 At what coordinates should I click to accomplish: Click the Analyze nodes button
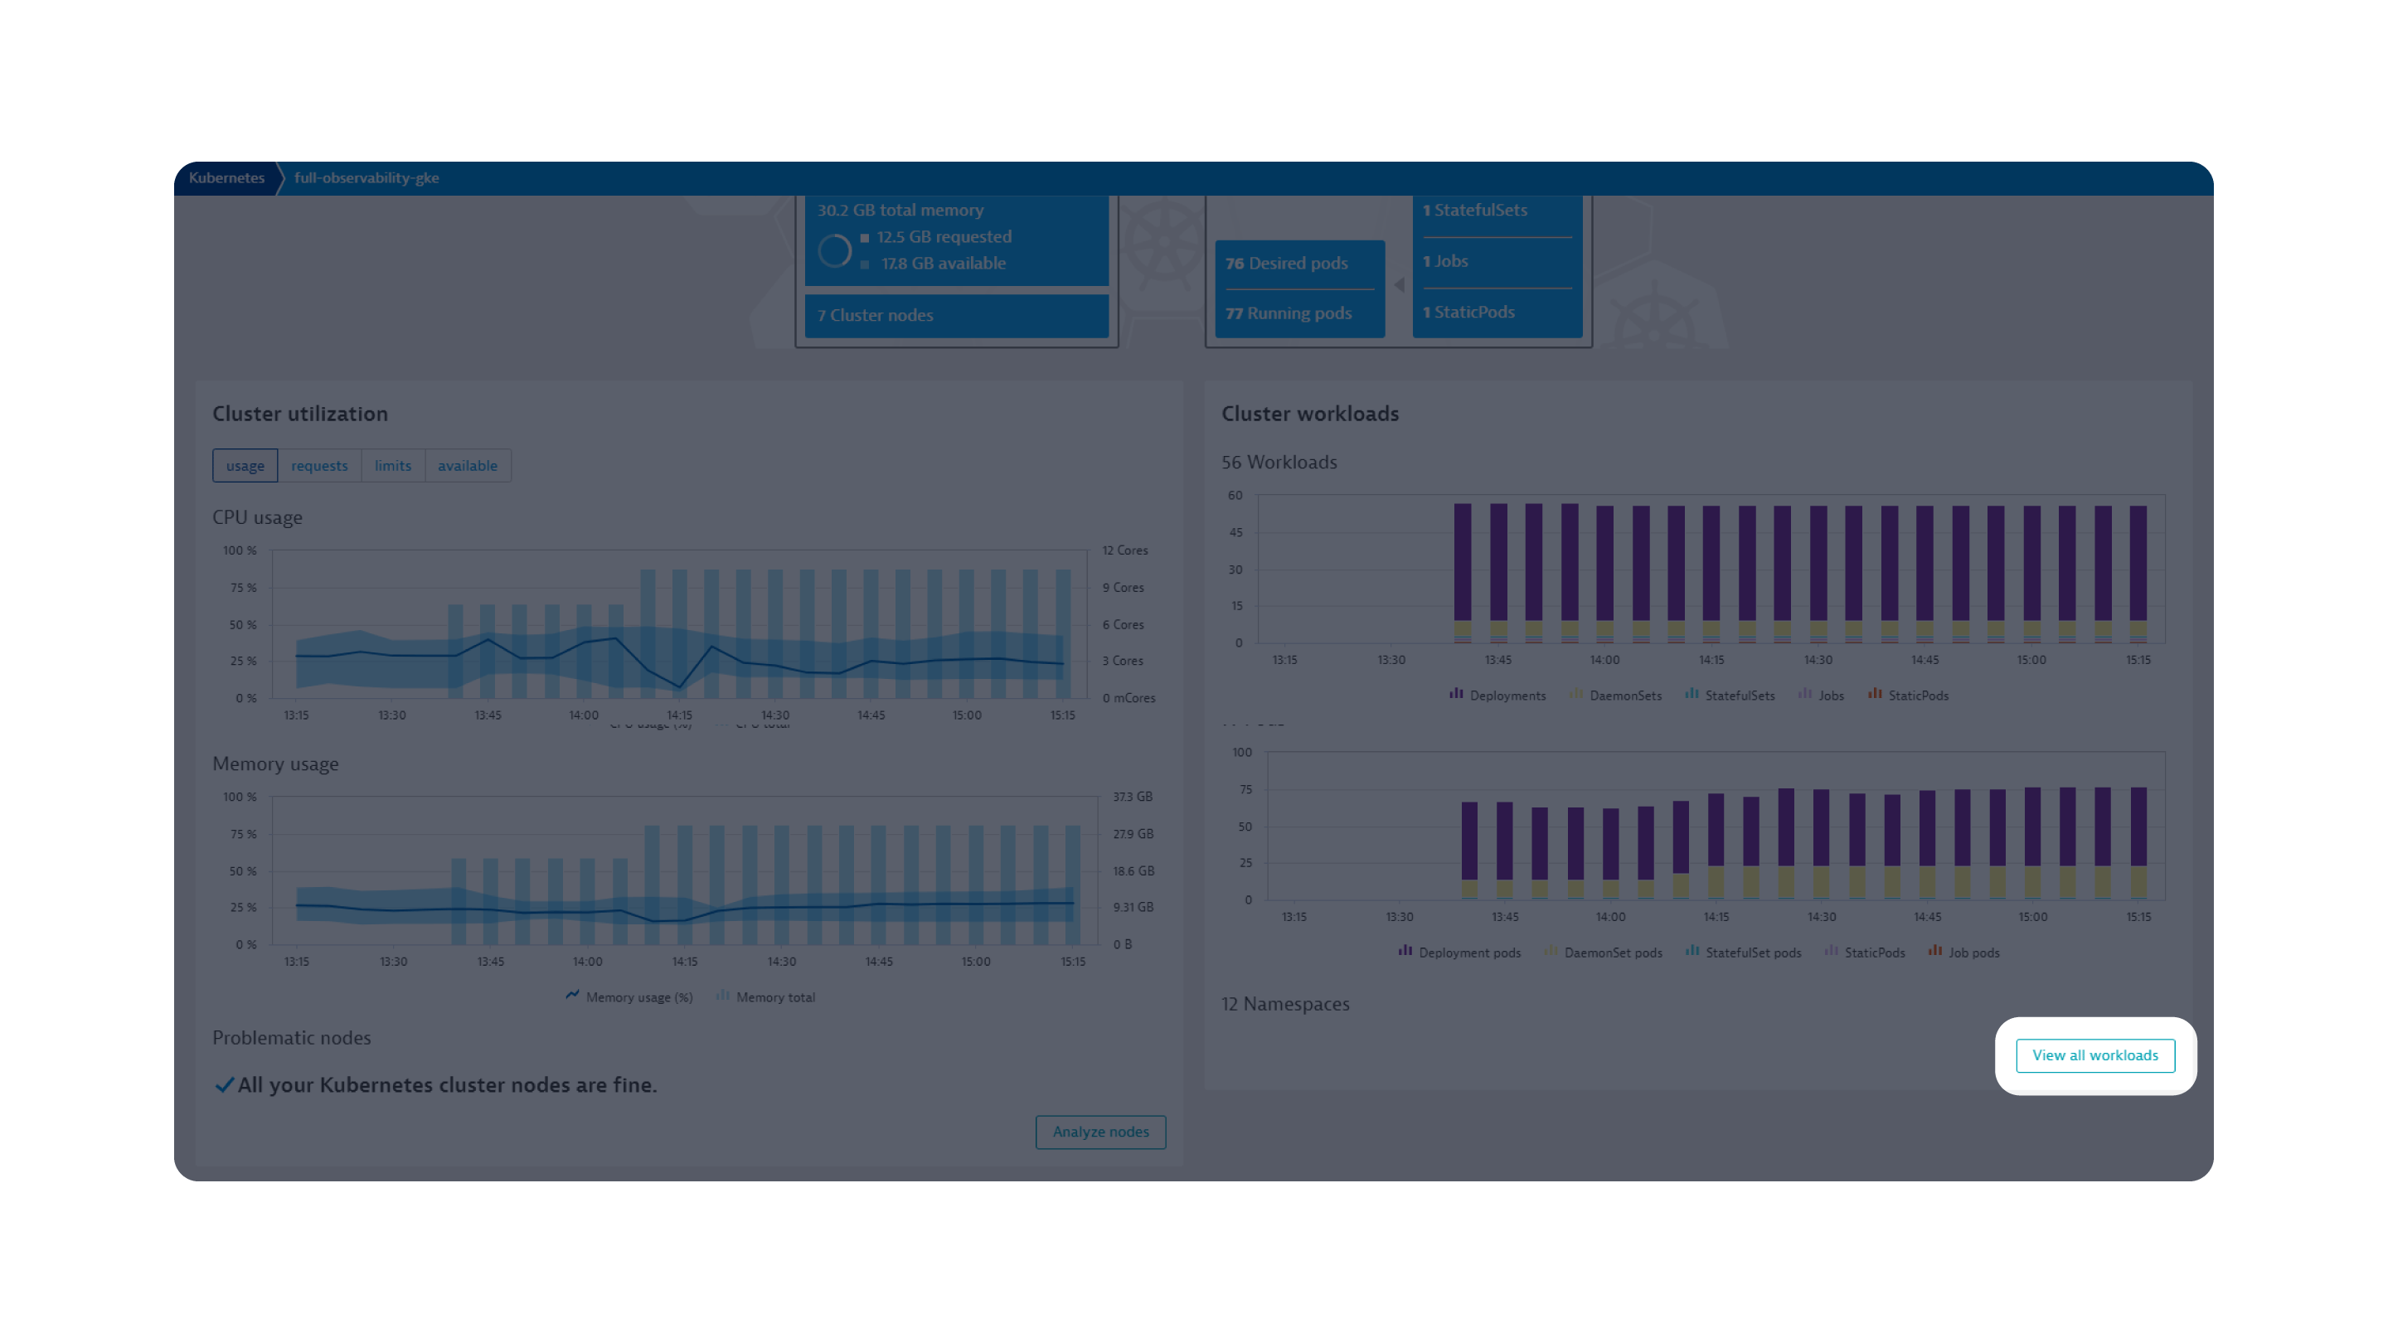point(1100,1132)
